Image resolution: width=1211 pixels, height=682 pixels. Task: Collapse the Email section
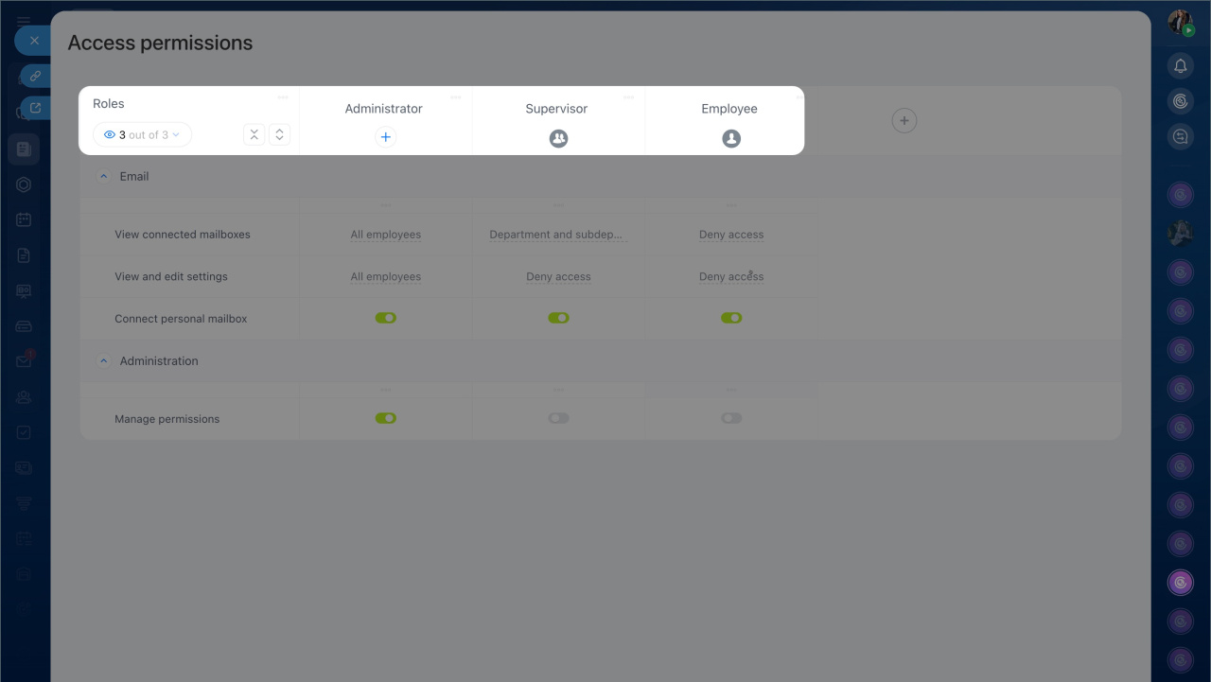point(104,177)
